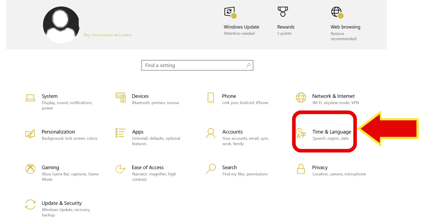This screenshot has height=222, width=425.
Task: Click "Bluetooth, printers, mouse" description
Action: click(155, 103)
